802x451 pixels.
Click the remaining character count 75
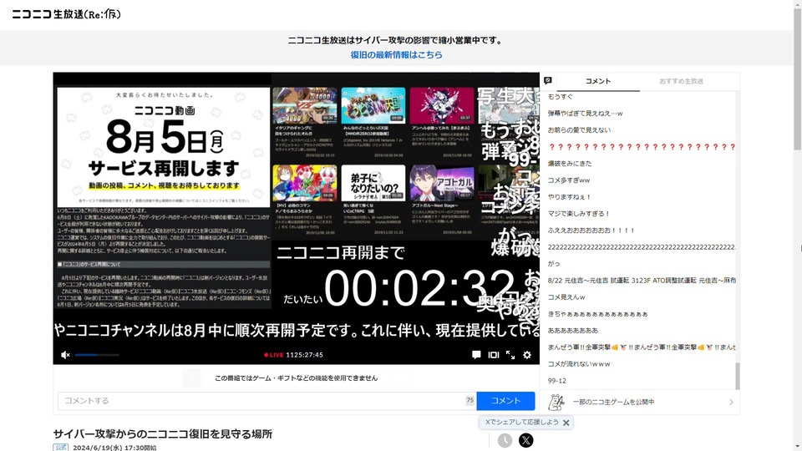[470, 400]
